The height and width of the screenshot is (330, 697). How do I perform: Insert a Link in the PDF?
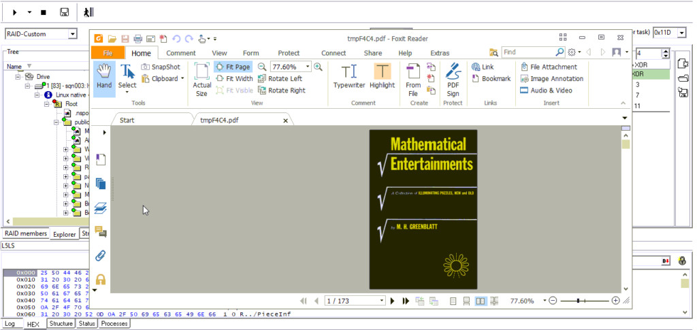pyautogui.click(x=483, y=67)
